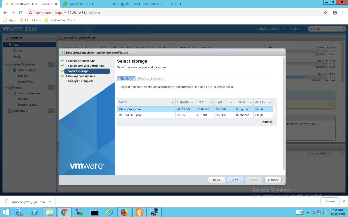
Task: Click the Win10-Empty VM icon
Action: coord(14,70)
